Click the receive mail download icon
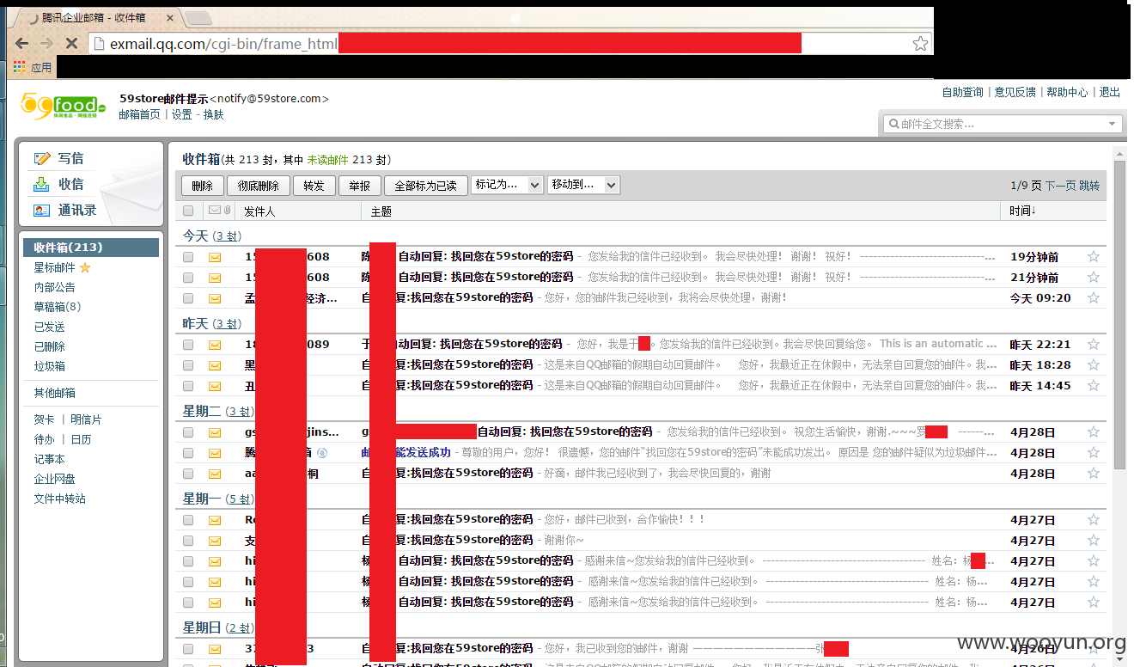This screenshot has height=667, width=1134. 41,184
